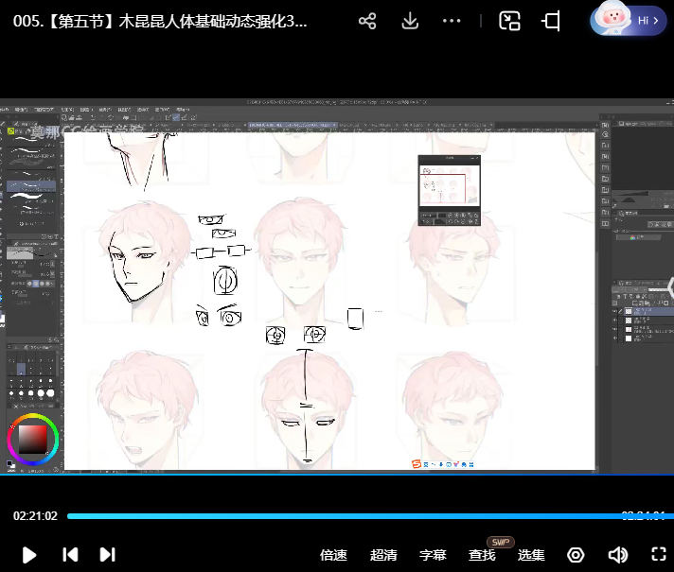Click the share icon in the top bar
The width and height of the screenshot is (674, 572).
point(367,22)
